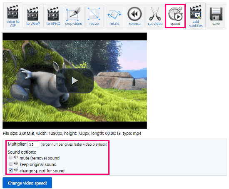The width and height of the screenshot is (229, 189).
Task: Click the mute sound speaker icon
Action: click(16, 157)
